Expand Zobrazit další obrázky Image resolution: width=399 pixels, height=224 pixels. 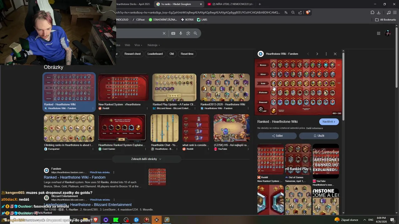pos(147,159)
